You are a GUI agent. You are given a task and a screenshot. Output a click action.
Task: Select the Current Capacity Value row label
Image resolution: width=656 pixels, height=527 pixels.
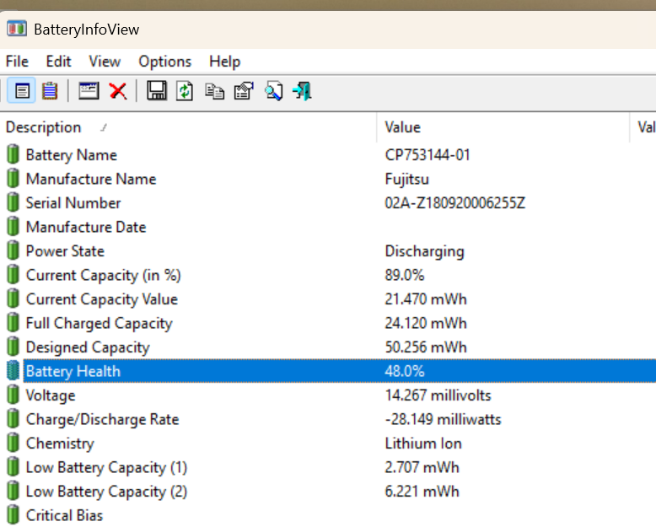(x=102, y=299)
